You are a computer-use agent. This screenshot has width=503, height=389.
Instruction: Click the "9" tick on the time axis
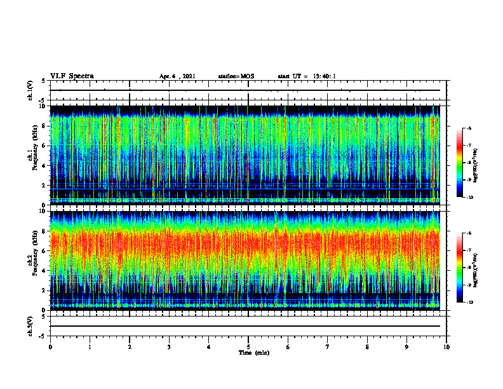pyautogui.click(x=406, y=347)
